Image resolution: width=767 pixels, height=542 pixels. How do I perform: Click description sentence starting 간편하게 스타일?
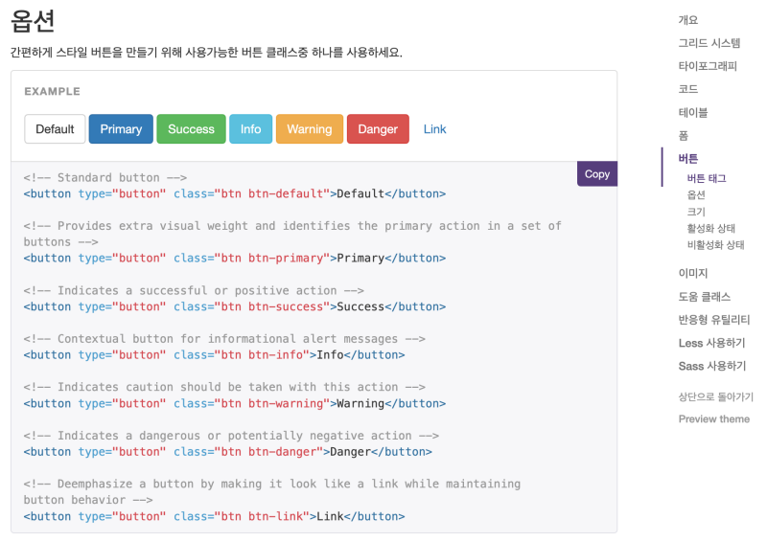click(x=206, y=53)
